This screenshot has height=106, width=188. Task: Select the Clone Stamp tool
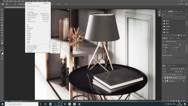click(x=2, y=25)
